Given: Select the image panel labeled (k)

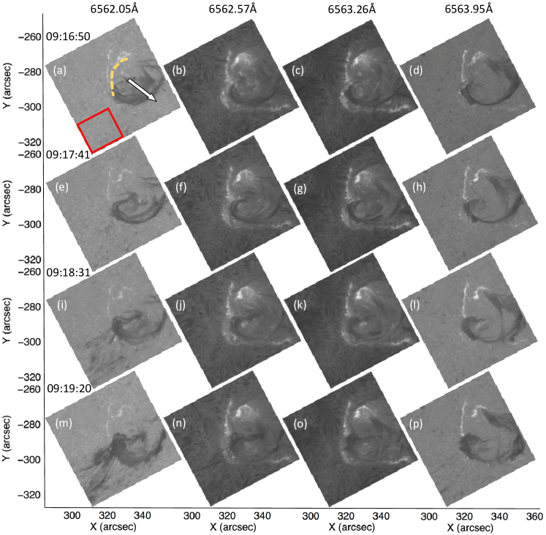Looking at the screenshot, I should pos(350,321).
